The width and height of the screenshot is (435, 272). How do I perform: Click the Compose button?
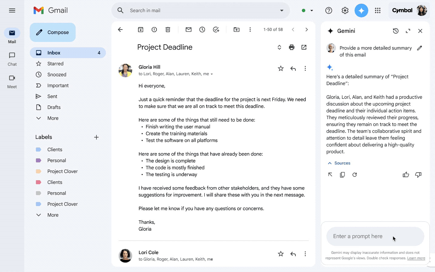pyautogui.click(x=52, y=32)
